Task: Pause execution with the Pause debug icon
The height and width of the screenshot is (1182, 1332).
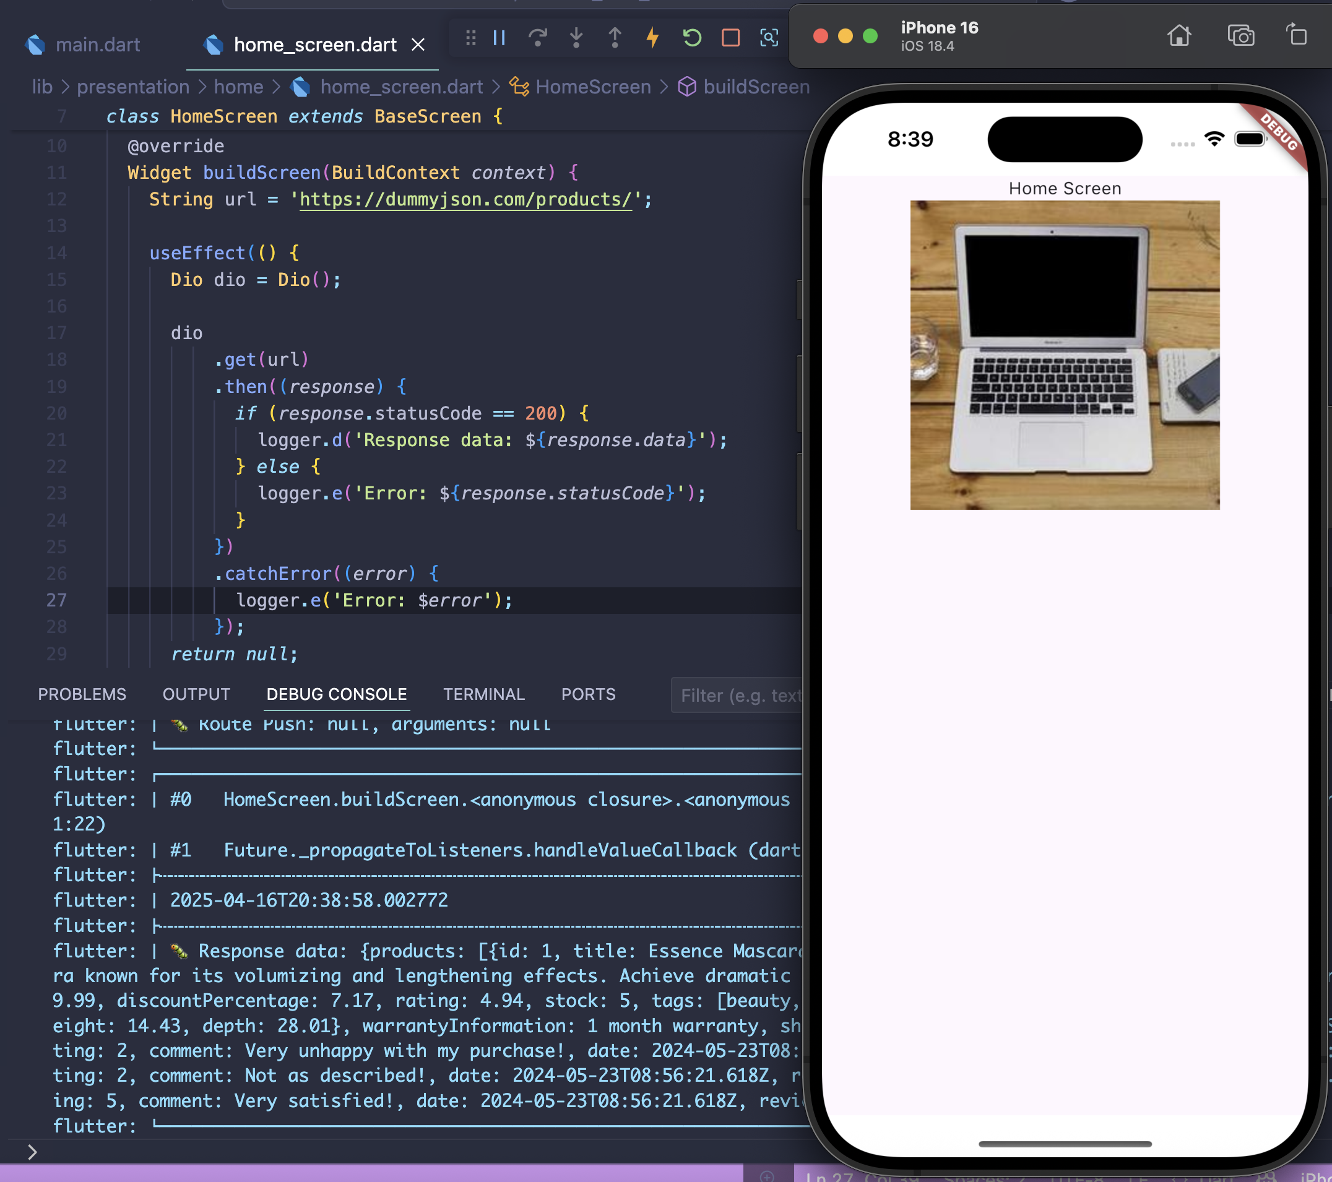Action: tap(498, 38)
